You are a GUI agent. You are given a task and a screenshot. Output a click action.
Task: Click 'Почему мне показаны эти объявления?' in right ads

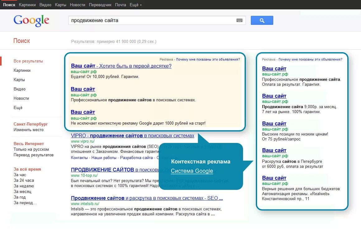pos(310,59)
